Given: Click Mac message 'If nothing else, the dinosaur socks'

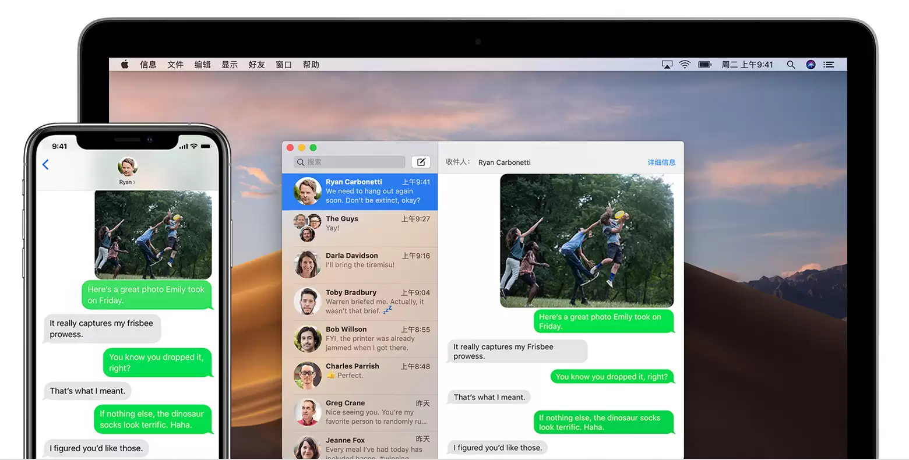Looking at the screenshot, I should click(603, 422).
